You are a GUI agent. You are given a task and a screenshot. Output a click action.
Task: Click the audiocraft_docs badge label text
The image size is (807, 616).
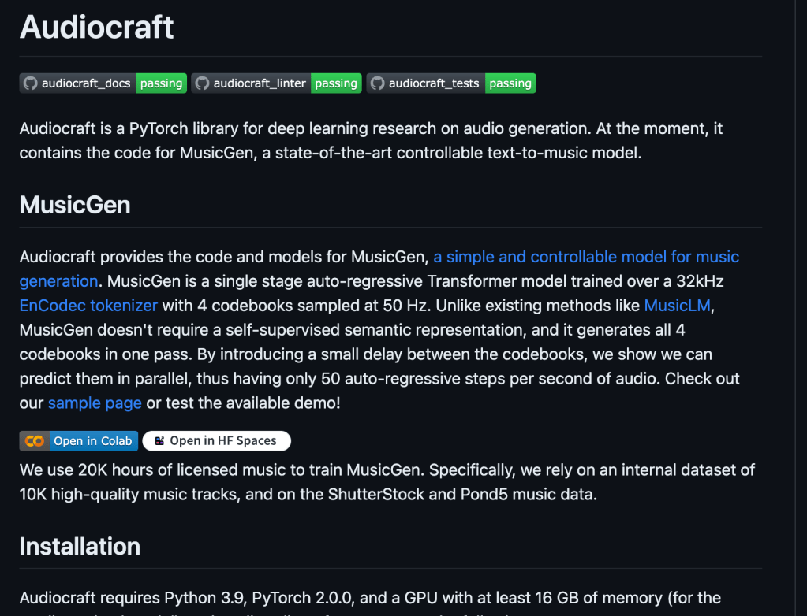[x=86, y=83]
